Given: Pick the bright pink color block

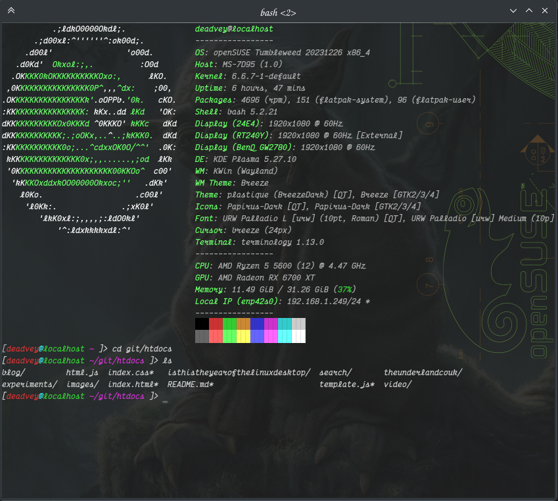Looking at the screenshot, I should [x=271, y=336].
